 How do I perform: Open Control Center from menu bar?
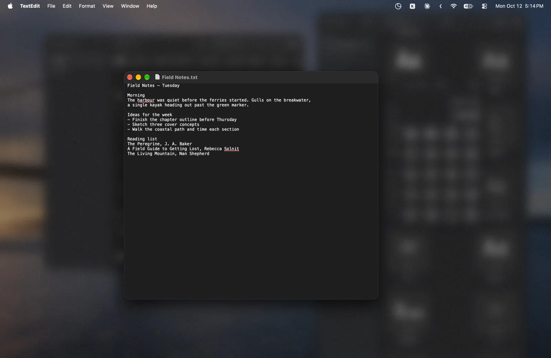[484, 6]
